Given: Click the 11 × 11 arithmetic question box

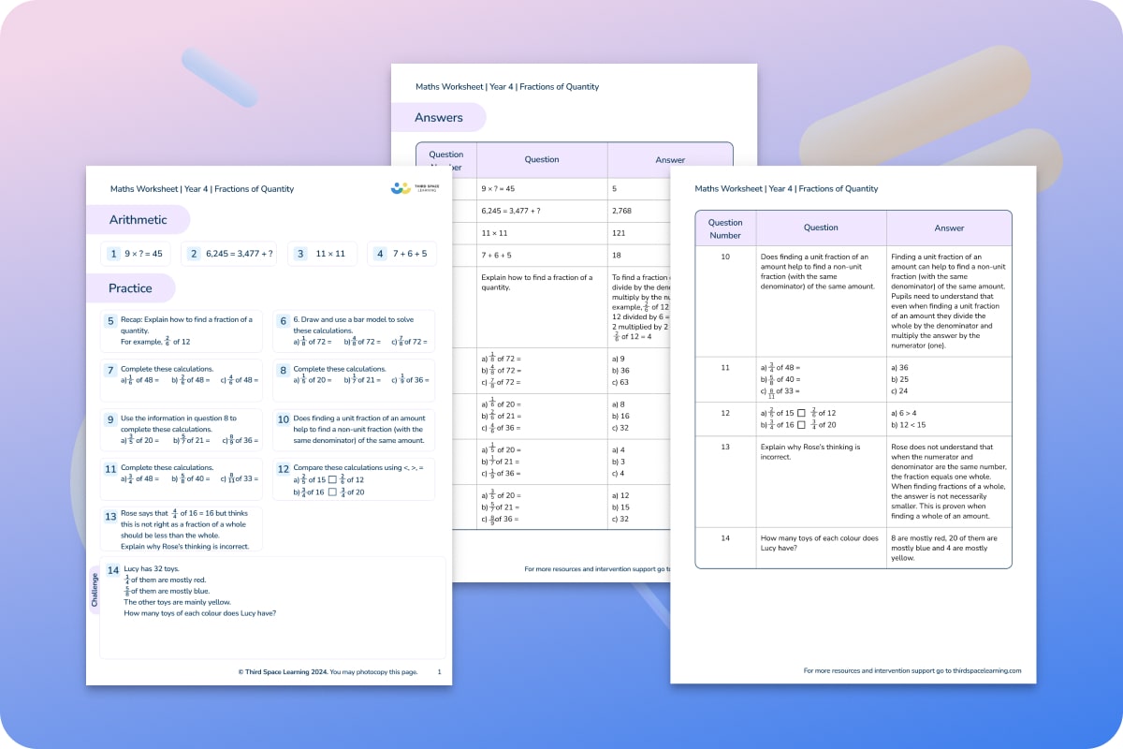Looking at the screenshot, I should click(x=322, y=254).
